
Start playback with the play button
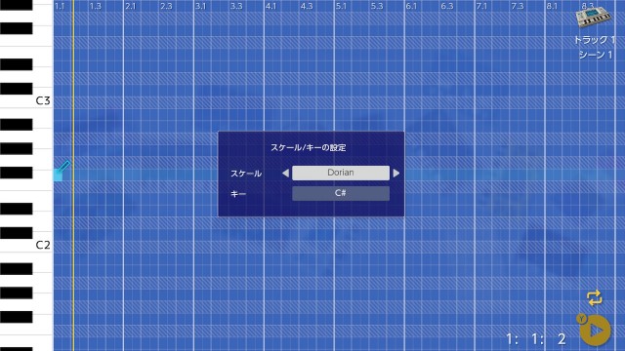[595, 330]
